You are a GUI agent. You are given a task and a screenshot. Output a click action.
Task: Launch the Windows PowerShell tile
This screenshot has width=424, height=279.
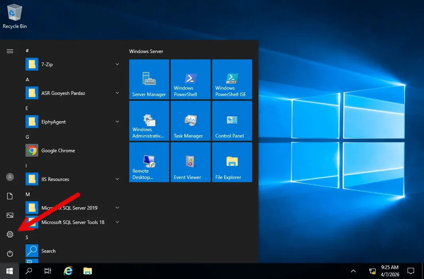tap(191, 79)
